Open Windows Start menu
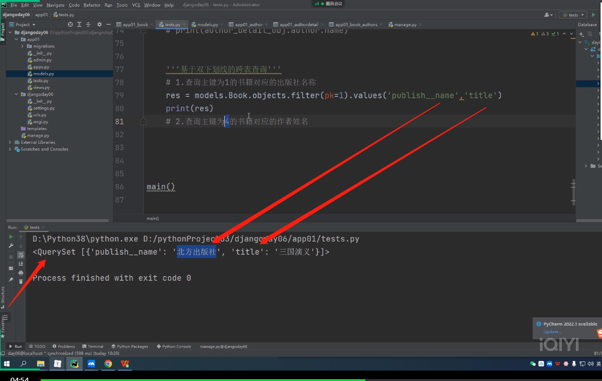 7,364
